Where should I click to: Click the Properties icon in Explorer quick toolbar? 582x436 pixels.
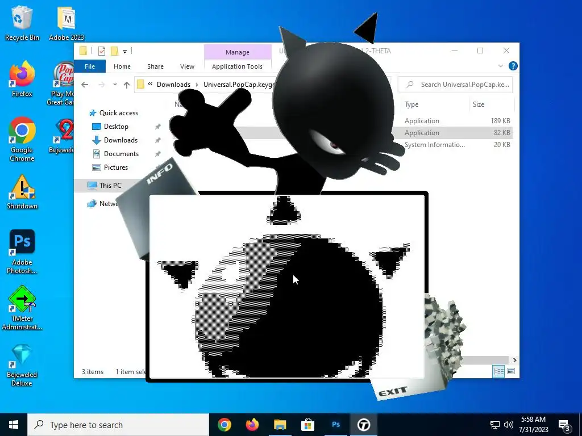pos(101,51)
